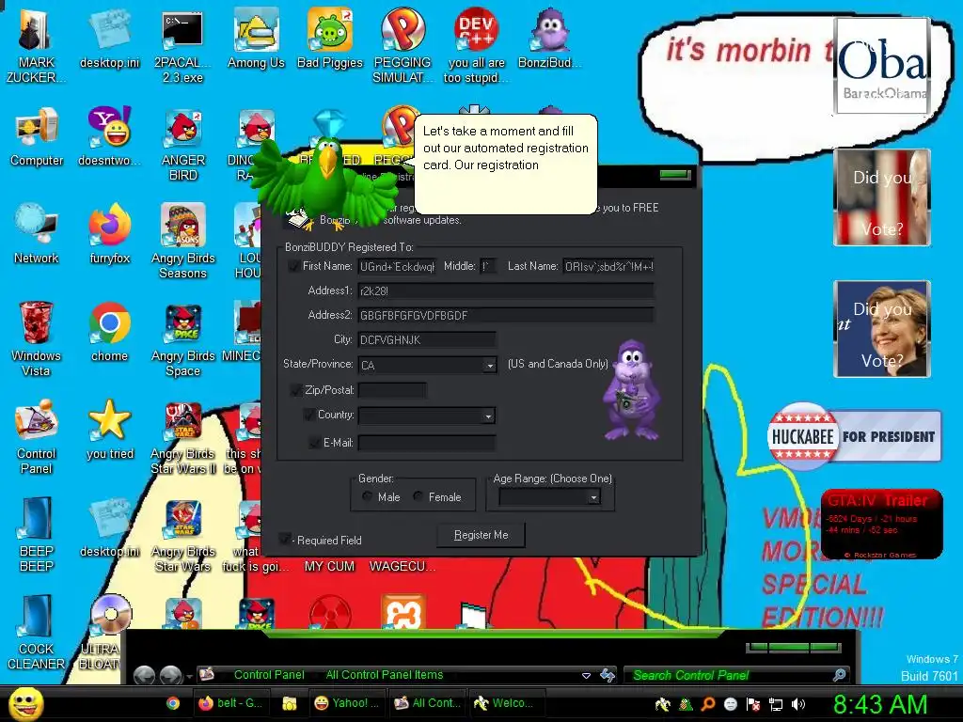Toggle the Country checkbox
Viewport: 963px width, 722px height.
pyautogui.click(x=308, y=415)
